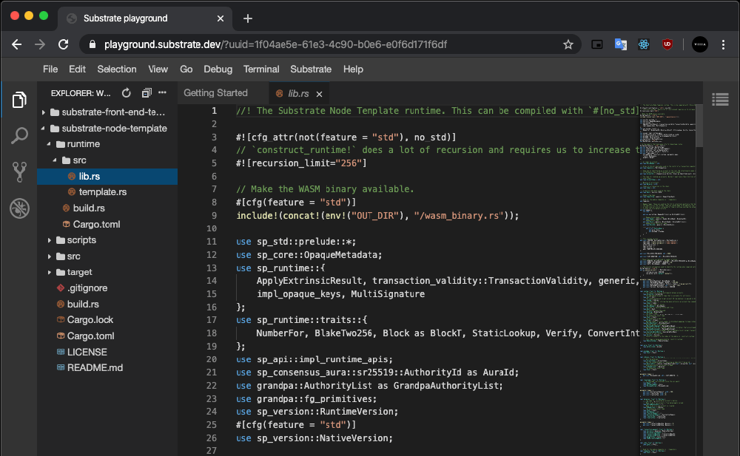The width and height of the screenshot is (740, 456).
Task: Collapse the runtime src folder
Action: [55, 160]
